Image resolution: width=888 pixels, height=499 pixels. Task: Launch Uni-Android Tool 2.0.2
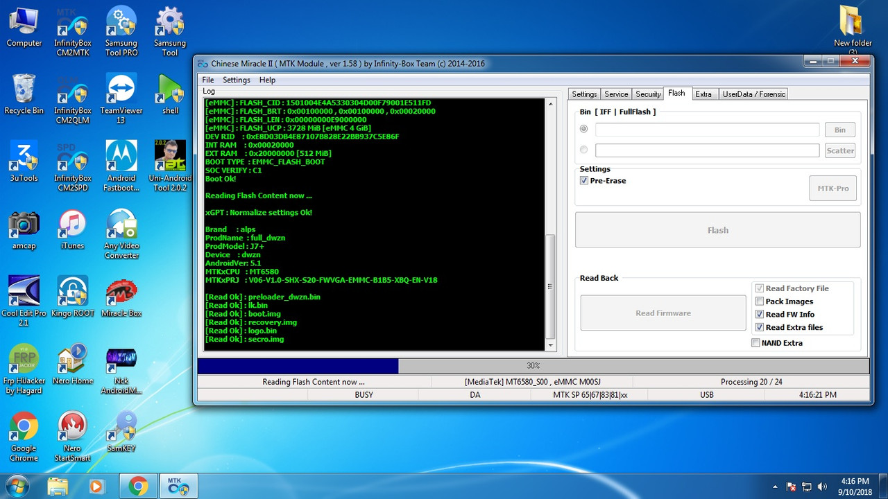[170, 166]
